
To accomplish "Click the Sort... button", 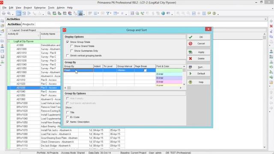I will (199, 67).
